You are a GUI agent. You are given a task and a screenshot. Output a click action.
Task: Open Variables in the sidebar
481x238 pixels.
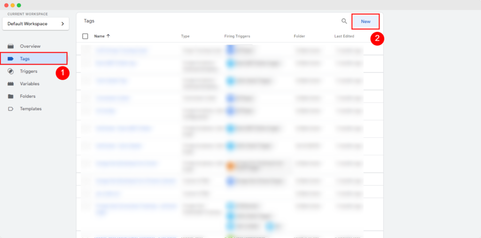point(30,84)
